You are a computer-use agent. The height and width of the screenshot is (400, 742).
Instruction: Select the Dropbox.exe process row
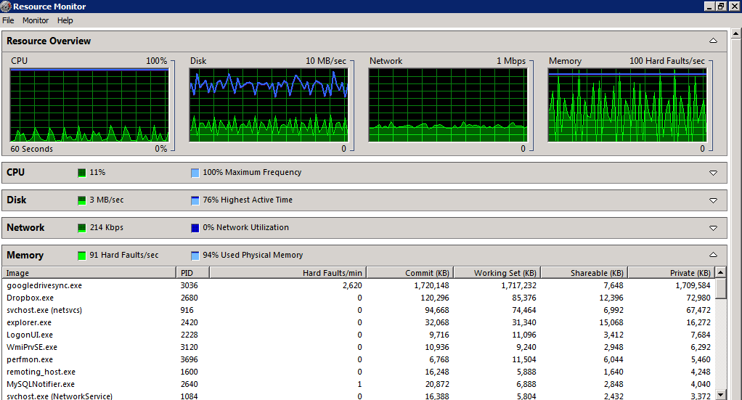pos(30,298)
